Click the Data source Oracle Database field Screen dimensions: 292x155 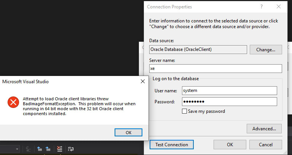pos(198,50)
